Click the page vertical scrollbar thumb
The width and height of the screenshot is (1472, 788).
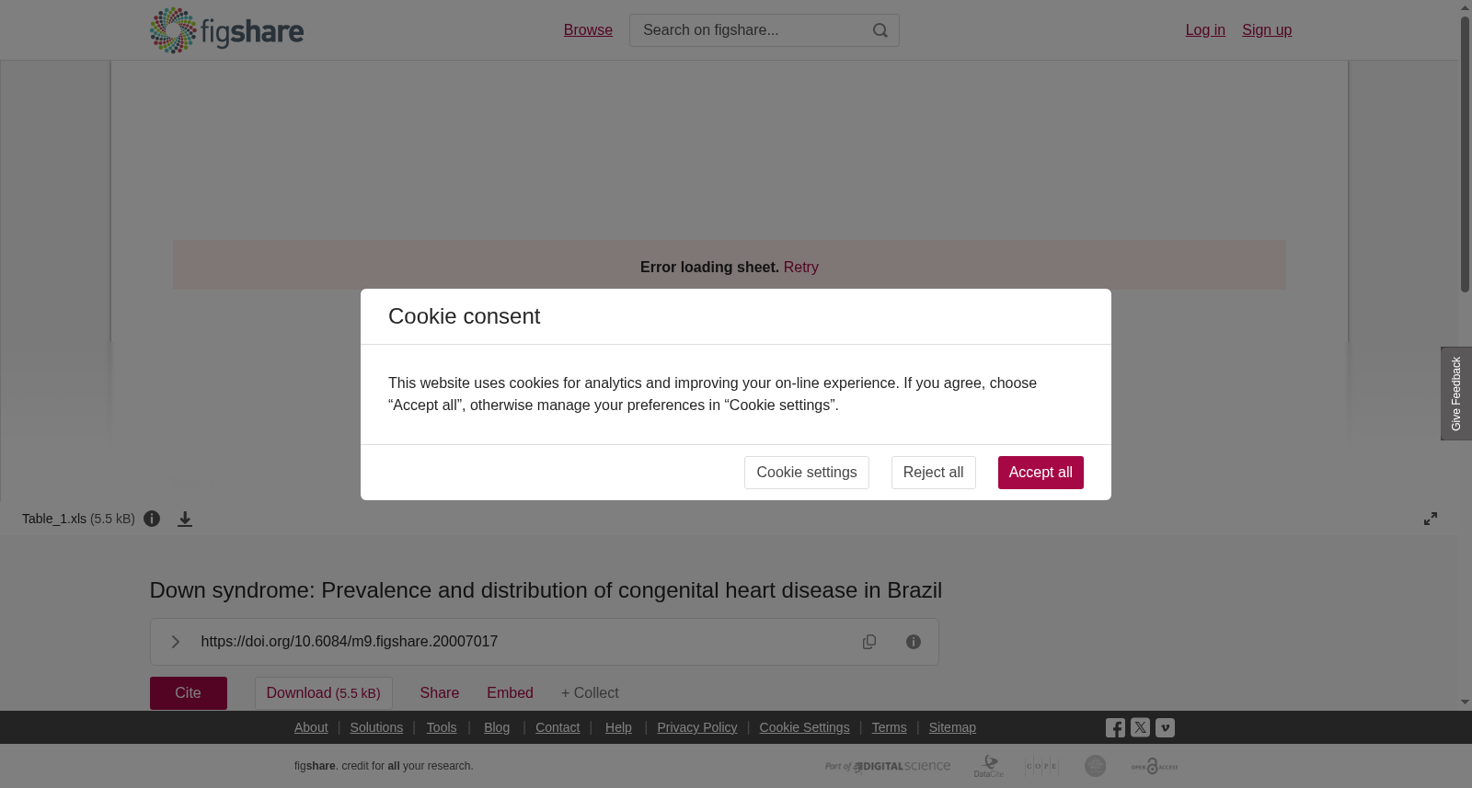tap(1465, 154)
